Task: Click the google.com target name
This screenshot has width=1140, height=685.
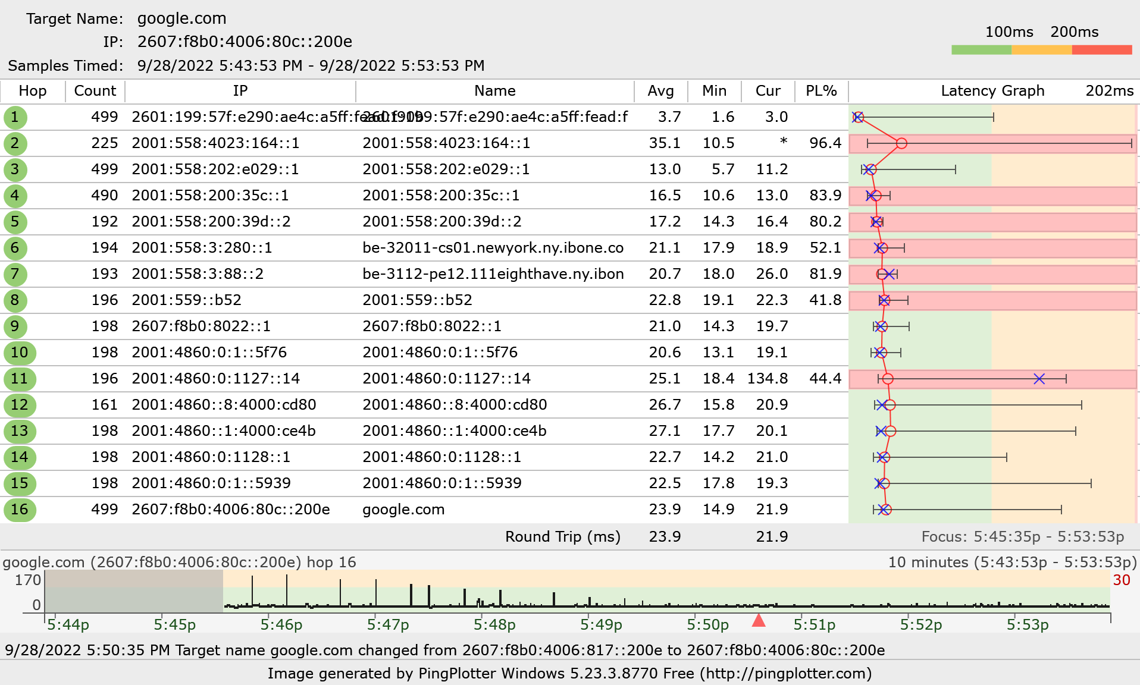Action: coord(181,18)
